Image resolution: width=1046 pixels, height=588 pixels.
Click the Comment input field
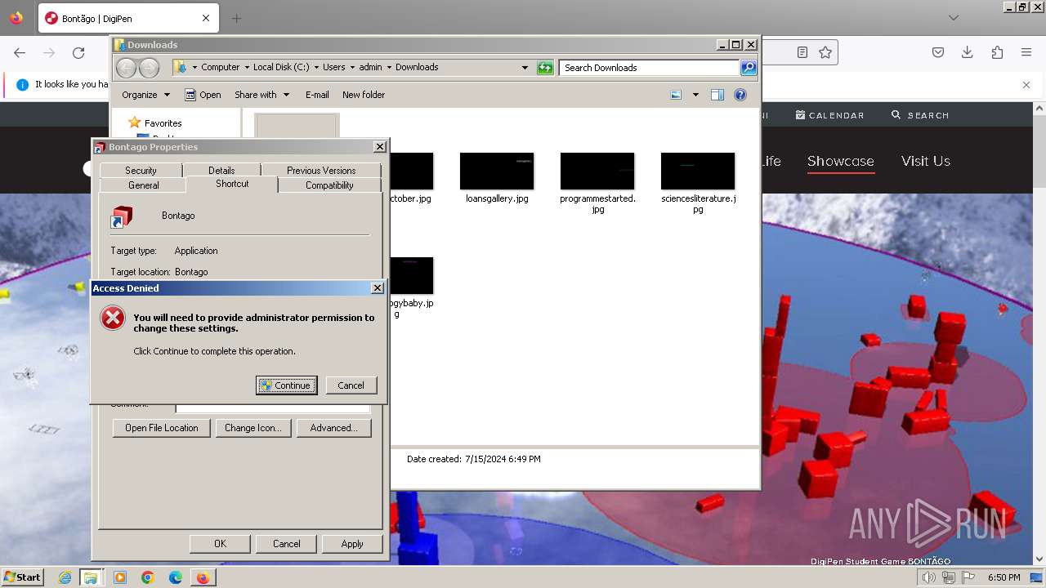(273, 407)
